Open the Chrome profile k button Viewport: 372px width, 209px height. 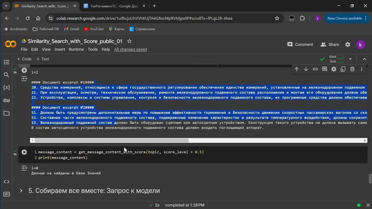(x=318, y=18)
